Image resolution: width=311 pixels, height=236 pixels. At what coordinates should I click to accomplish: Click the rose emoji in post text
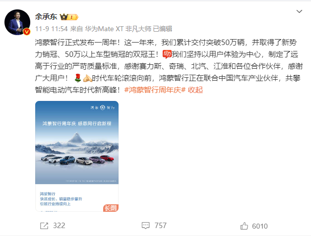click(77, 78)
